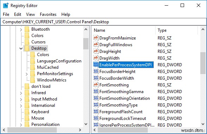Image resolution: width=207 pixels, height=134 pixels.
Task: Click the folder icon of Mouse key
Action: 27,118
